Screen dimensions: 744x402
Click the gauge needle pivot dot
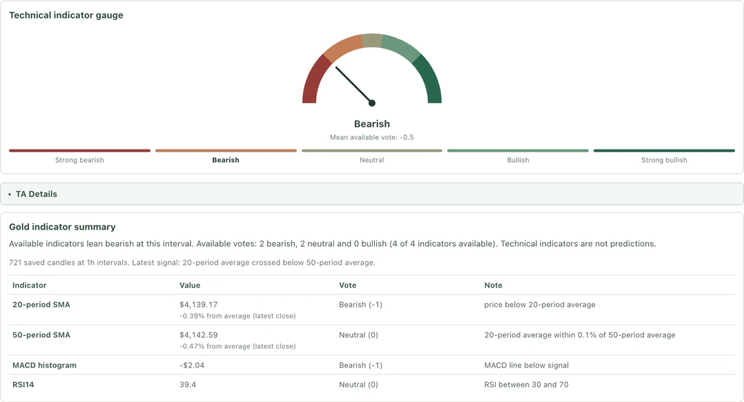pyautogui.click(x=372, y=103)
